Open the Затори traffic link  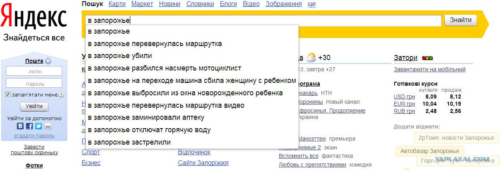coord(405,58)
